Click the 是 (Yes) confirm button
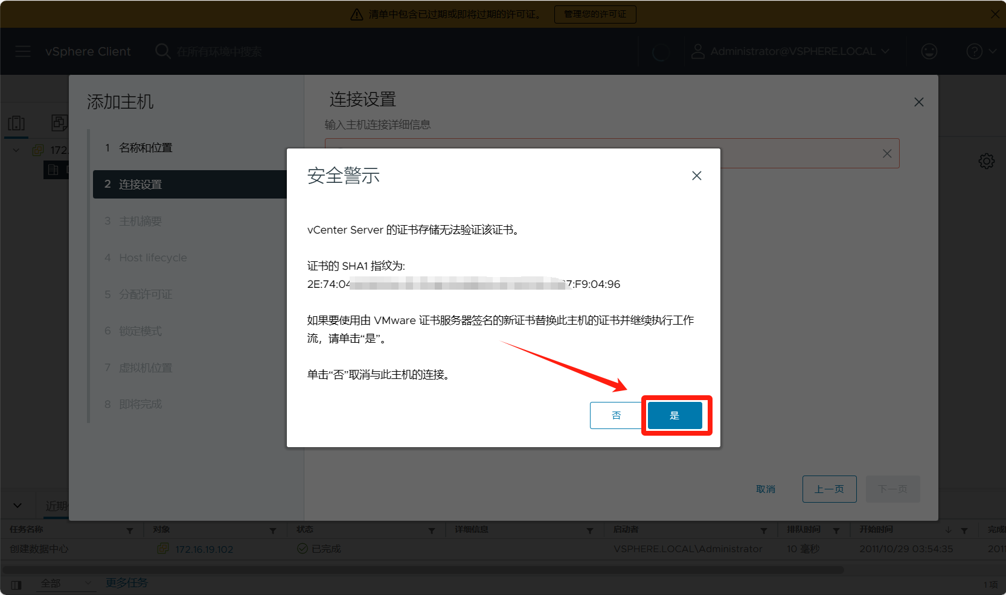The image size is (1006, 595). [x=674, y=415]
